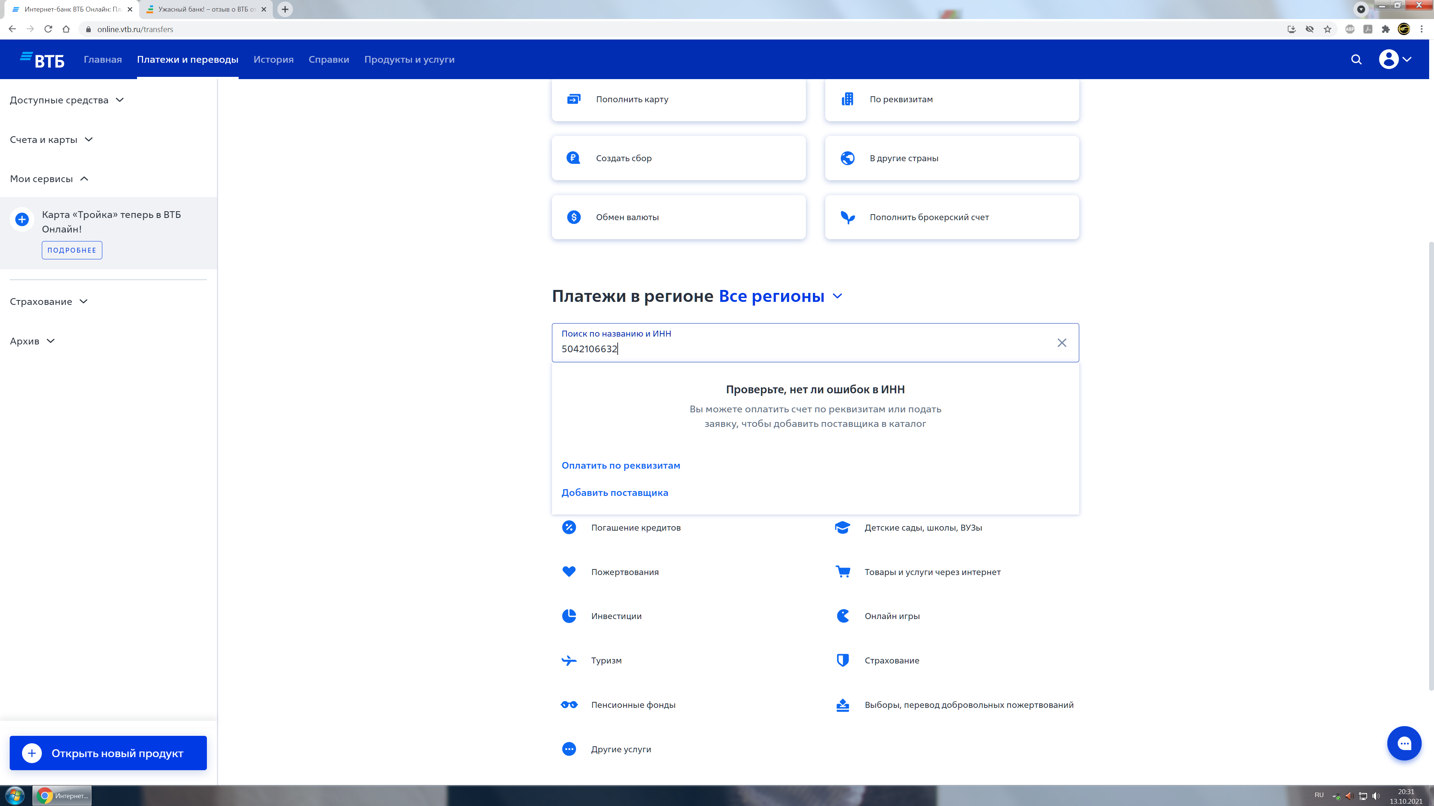
Task: Click the Страхование shield icon in payments
Action: (x=843, y=660)
